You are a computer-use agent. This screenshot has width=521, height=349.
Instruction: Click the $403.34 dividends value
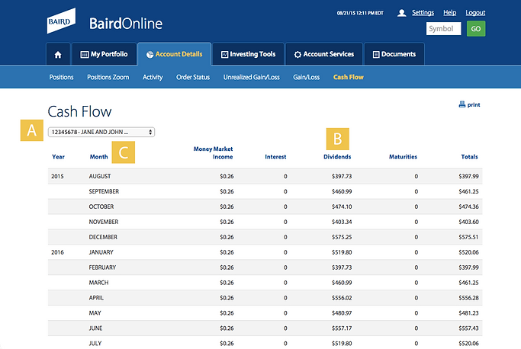point(342,222)
